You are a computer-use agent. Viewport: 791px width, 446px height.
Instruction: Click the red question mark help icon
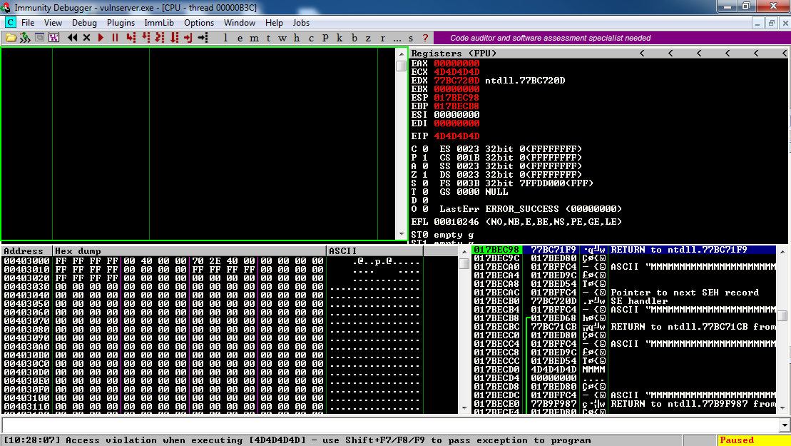pos(425,38)
